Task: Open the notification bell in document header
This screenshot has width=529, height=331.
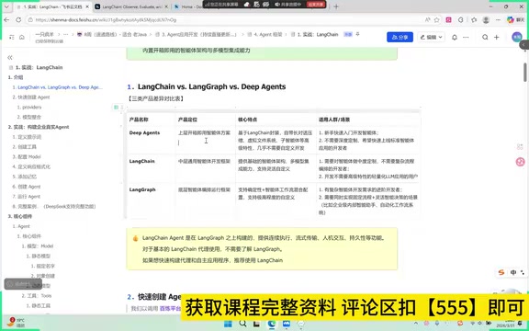Action: 455,37
